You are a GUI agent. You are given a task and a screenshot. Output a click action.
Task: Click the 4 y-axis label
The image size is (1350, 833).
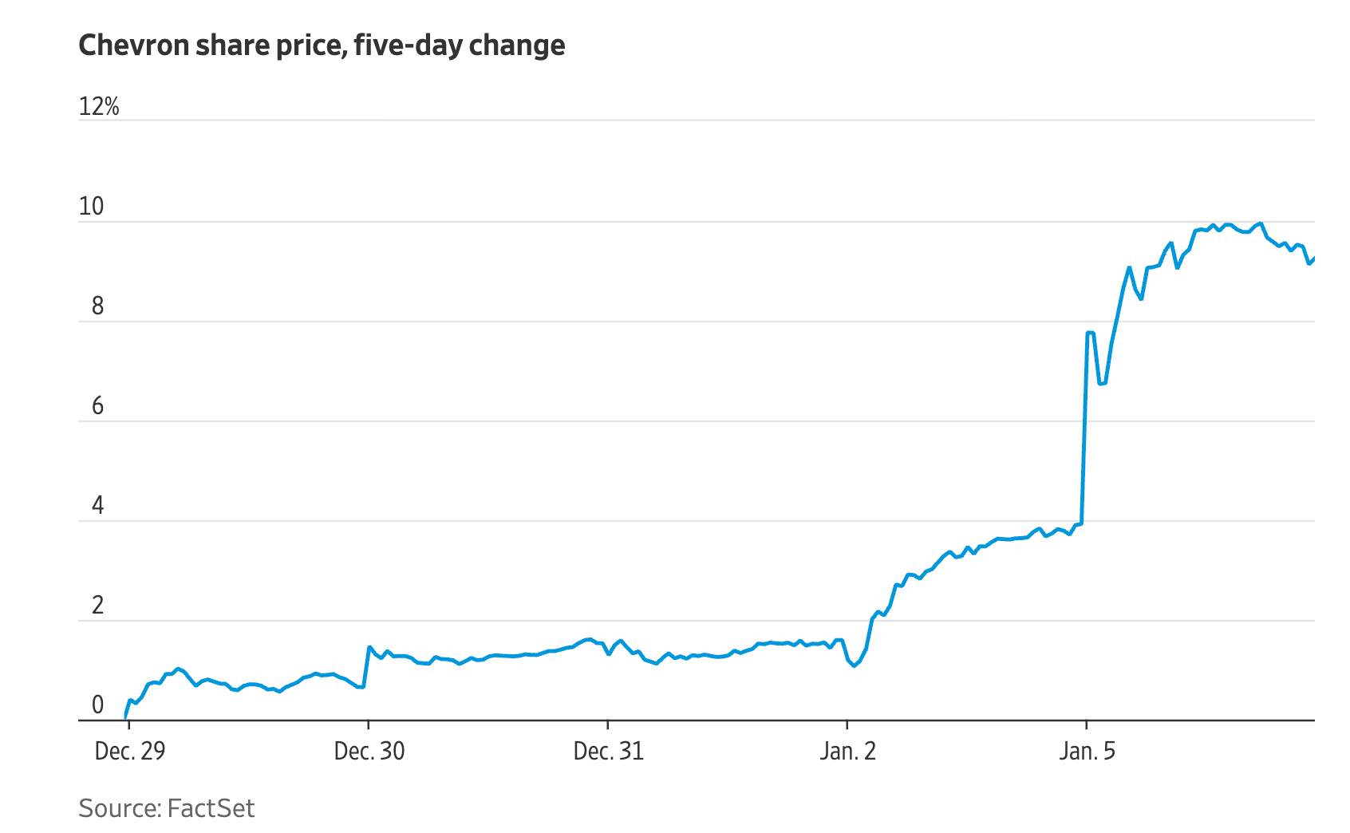pyautogui.click(x=97, y=506)
